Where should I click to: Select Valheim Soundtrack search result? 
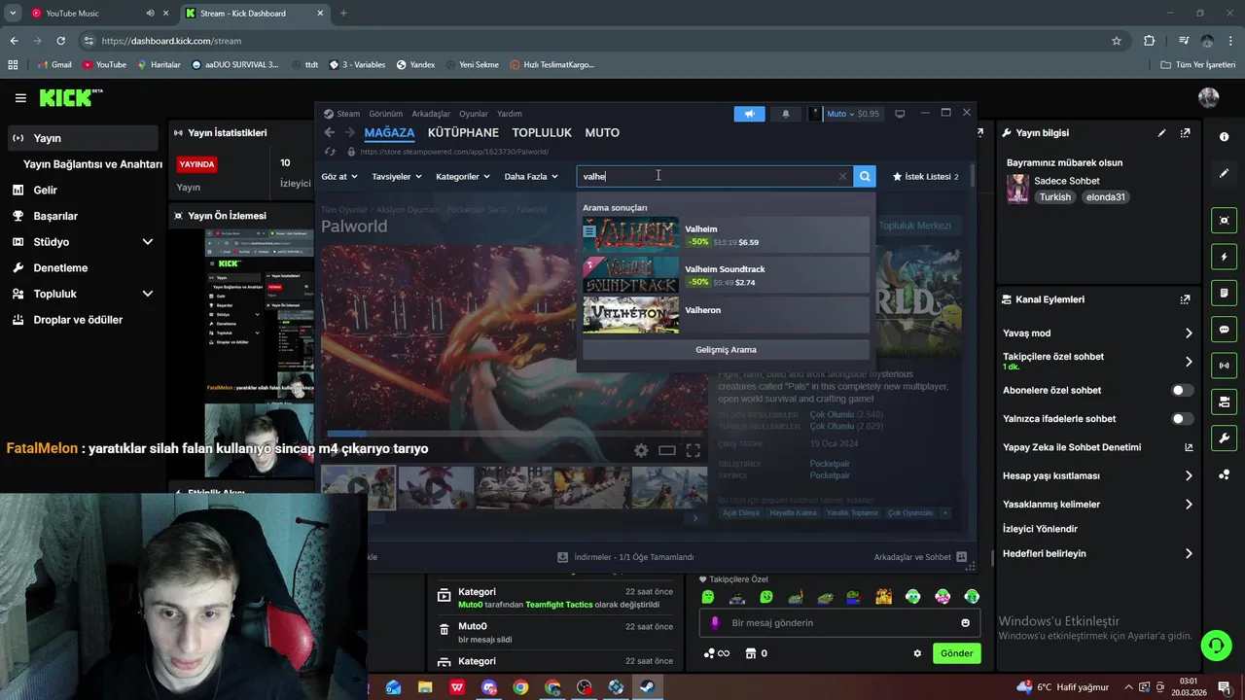tap(726, 275)
